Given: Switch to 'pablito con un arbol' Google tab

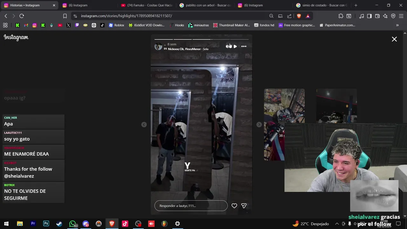Looking at the screenshot, I should click(x=205, y=5).
